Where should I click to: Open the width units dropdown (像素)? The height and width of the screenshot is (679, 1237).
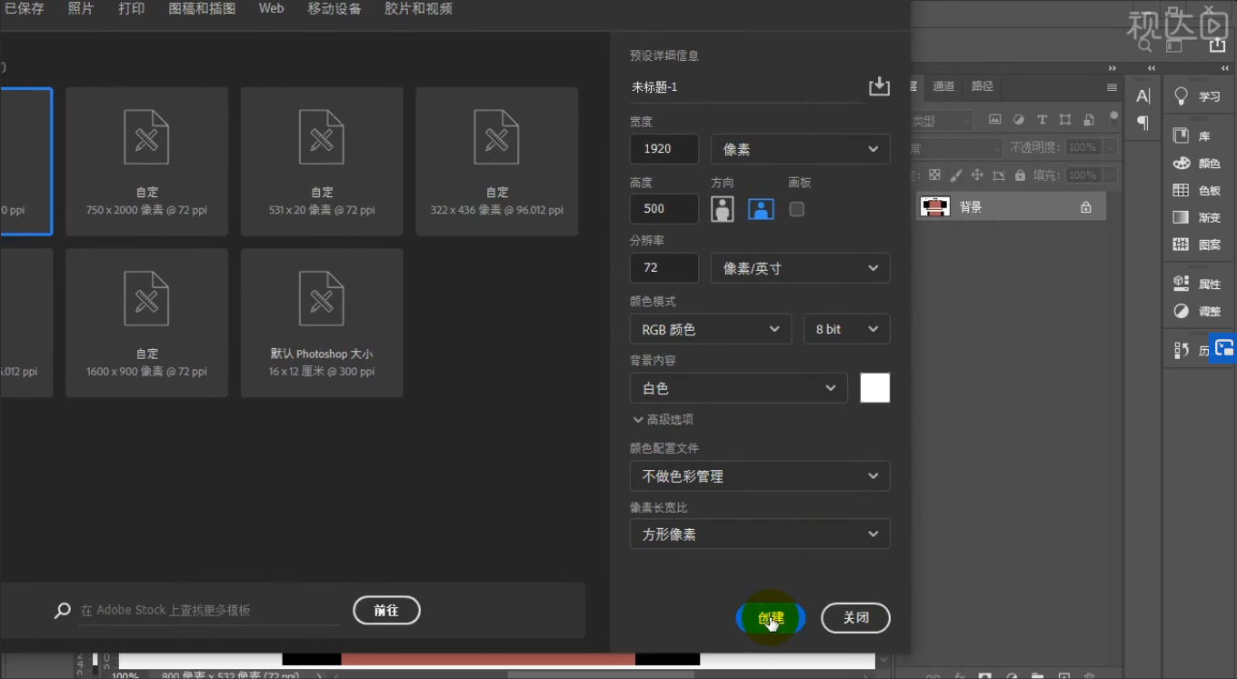pyautogui.click(x=800, y=149)
